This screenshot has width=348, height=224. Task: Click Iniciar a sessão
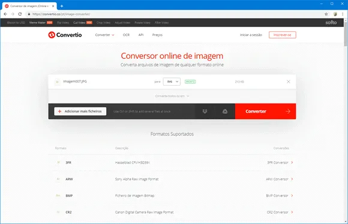pos(251,35)
